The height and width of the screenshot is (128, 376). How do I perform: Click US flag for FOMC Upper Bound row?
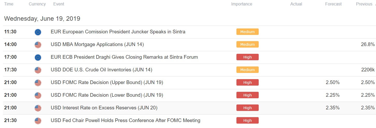point(38,83)
